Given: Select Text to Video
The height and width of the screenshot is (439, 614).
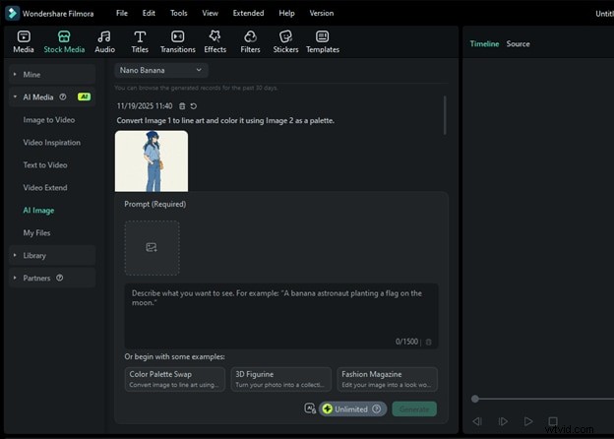Looking at the screenshot, I should 45,164.
